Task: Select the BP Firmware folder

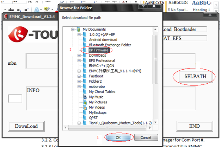Action: 99,50
